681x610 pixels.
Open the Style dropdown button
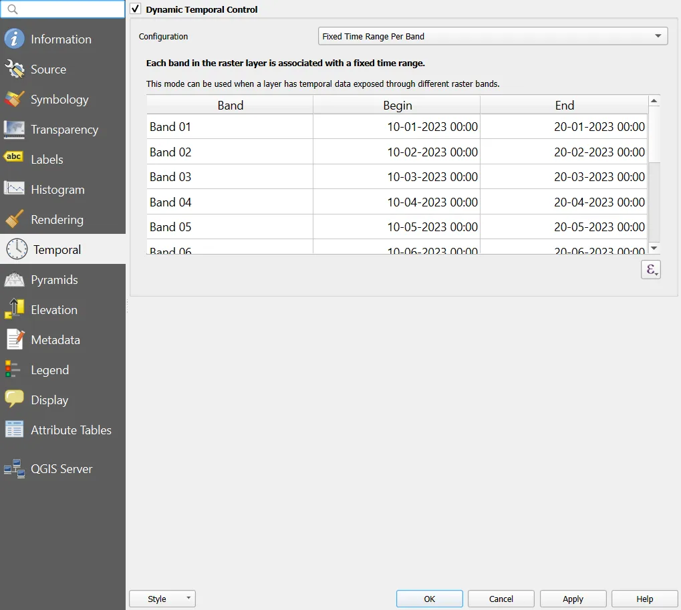[162, 599]
